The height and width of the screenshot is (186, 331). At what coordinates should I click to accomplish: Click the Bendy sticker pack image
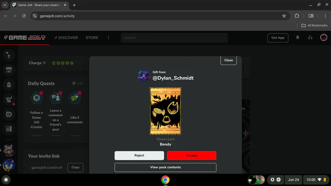coord(165,111)
